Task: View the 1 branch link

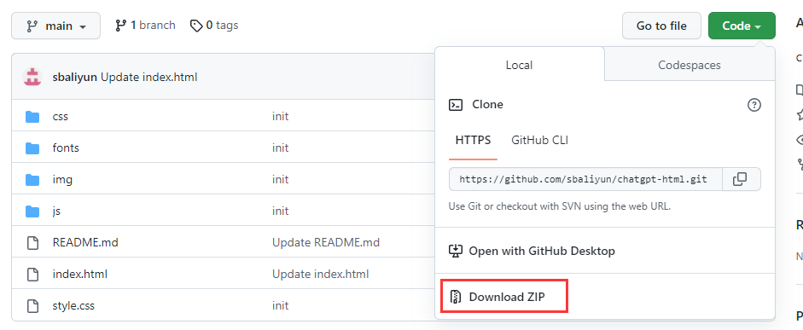Action: click(x=145, y=25)
